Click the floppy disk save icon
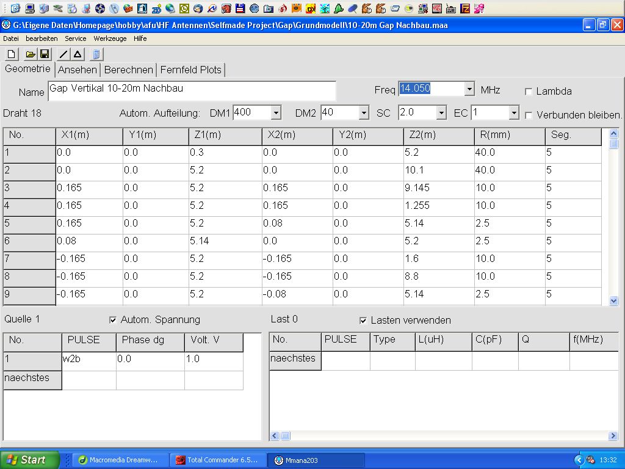The image size is (625, 469). (45, 54)
